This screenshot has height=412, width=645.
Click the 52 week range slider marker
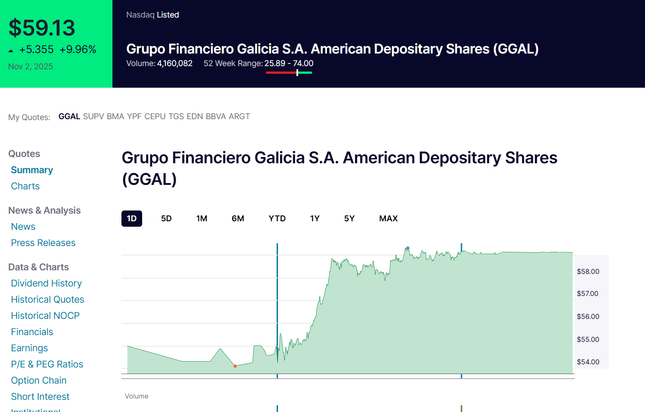(x=297, y=72)
